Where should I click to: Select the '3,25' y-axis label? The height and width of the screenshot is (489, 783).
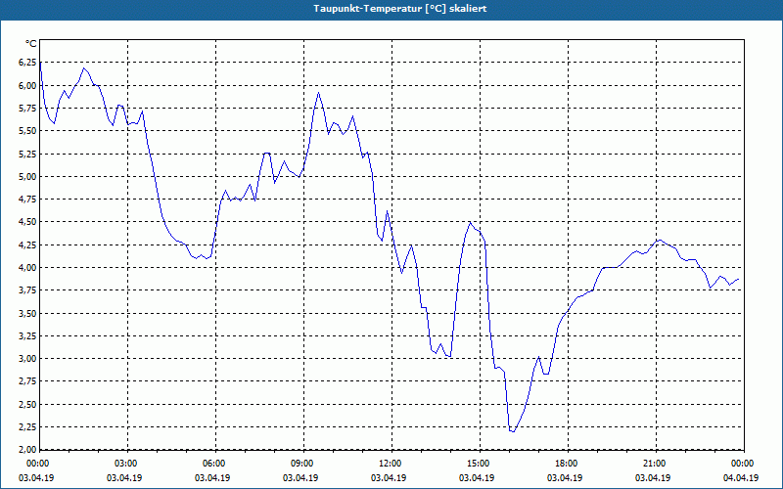(x=27, y=335)
